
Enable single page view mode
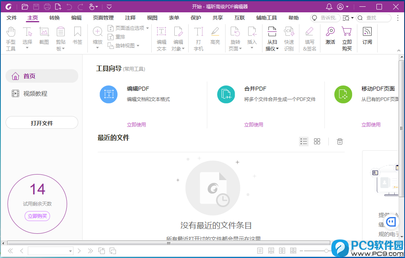[x=260, y=250]
